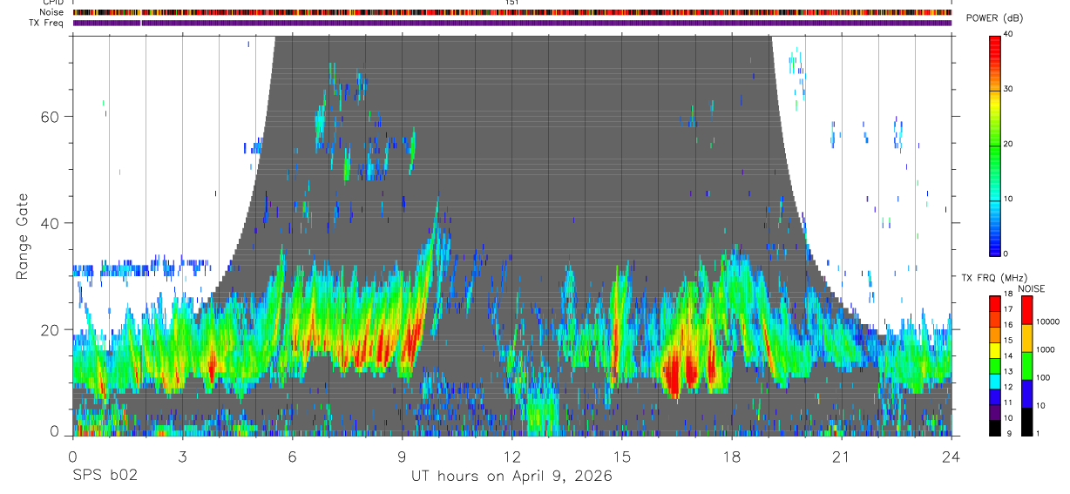Select the 'SPS b02' label
Screen dimensions: 1070x494
[x=104, y=477]
